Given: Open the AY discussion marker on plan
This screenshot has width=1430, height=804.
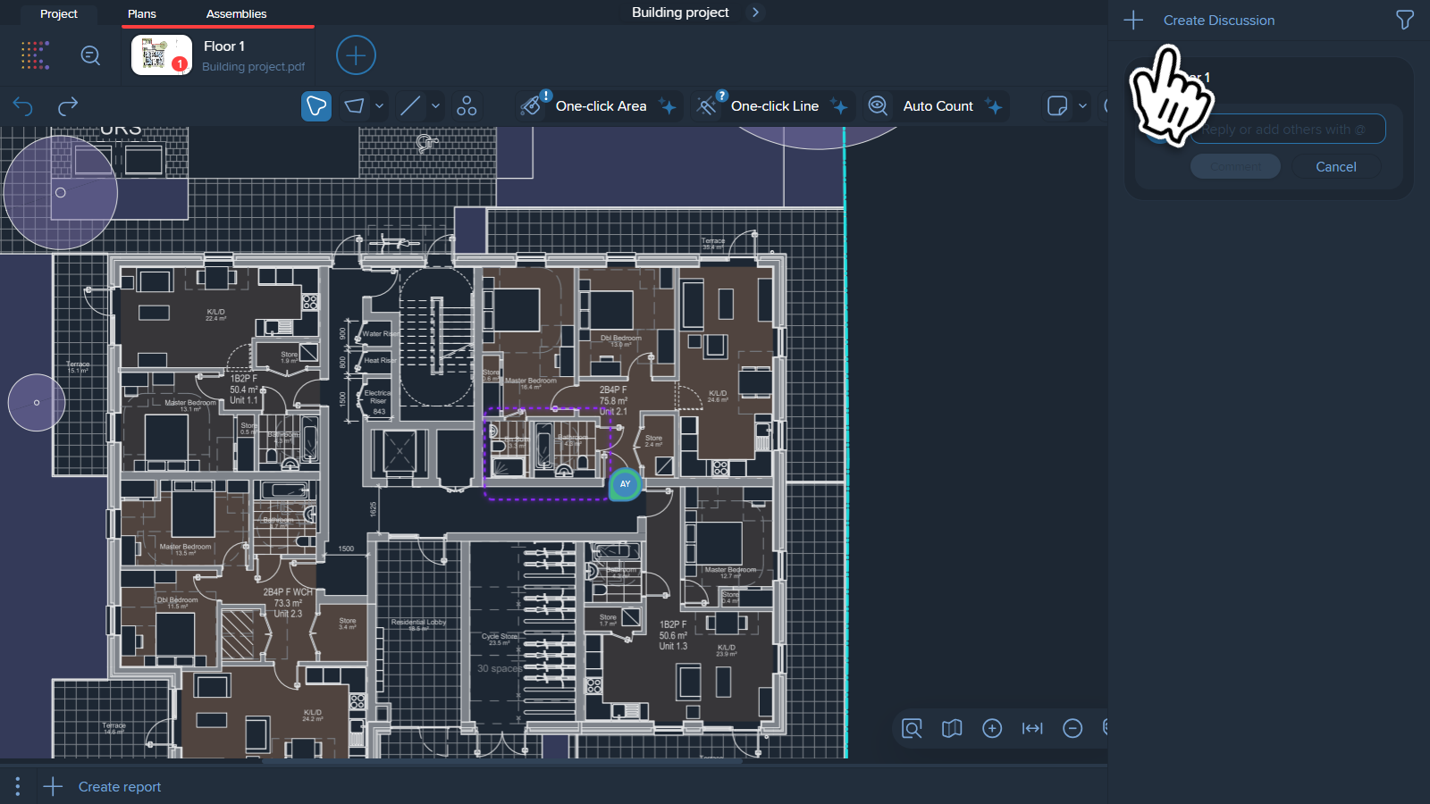Looking at the screenshot, I should 626,484.
